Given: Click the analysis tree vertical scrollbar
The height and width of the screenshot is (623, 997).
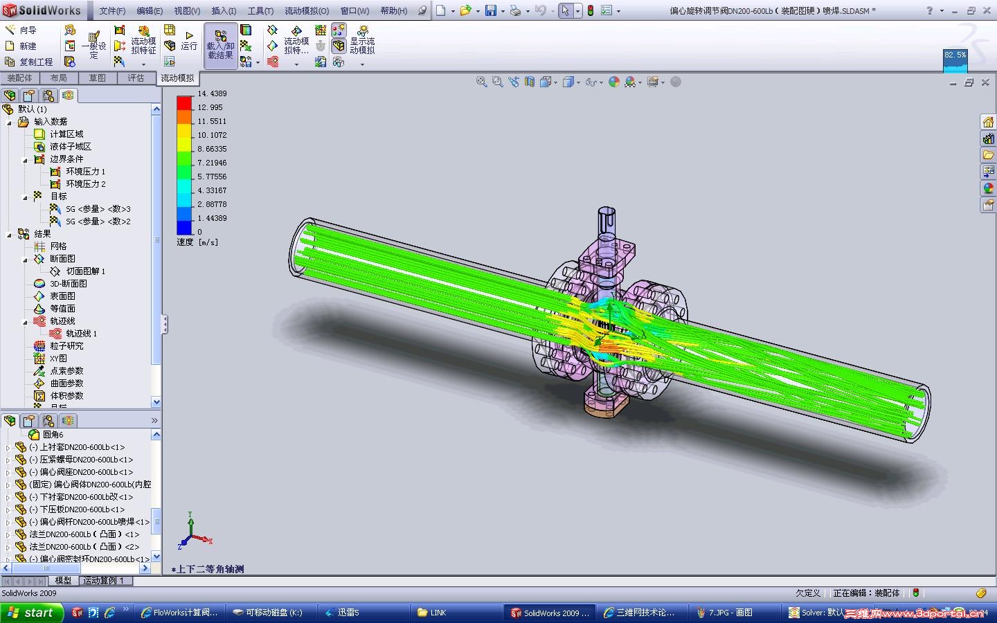Looking at the screenshot, I should tap(156, 255).
